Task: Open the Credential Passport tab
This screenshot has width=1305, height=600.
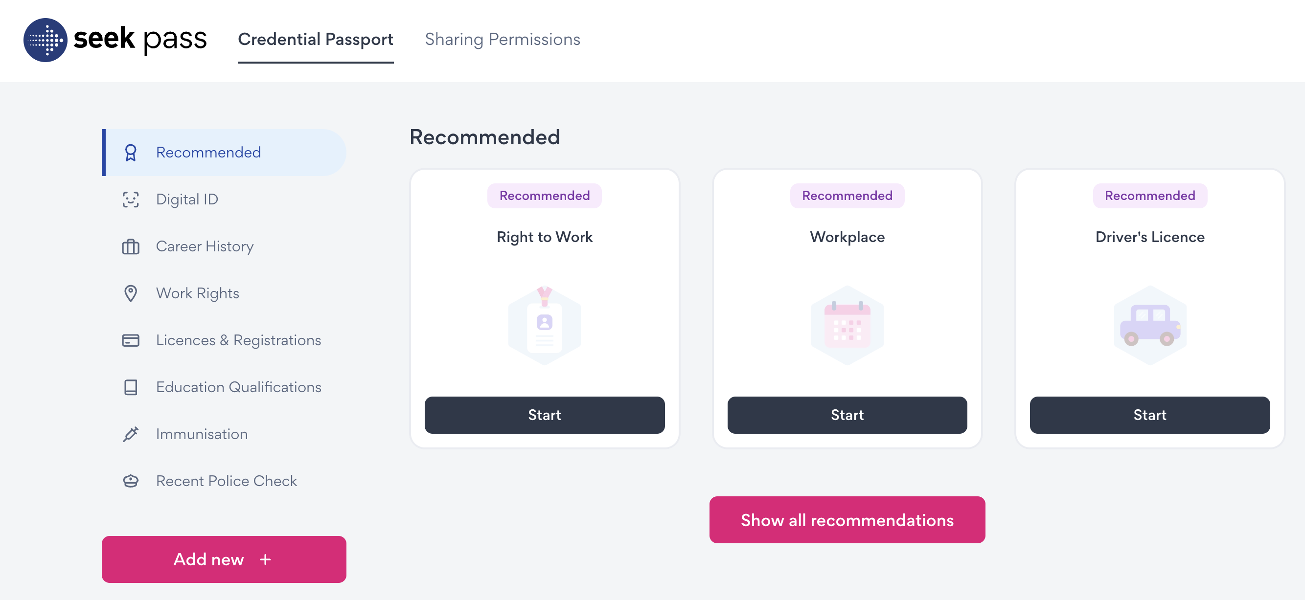Action: pyautogui.click(x=316, y=39)
